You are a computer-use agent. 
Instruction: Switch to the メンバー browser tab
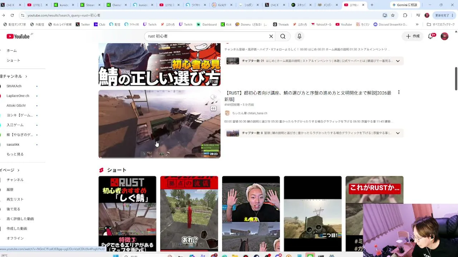click(x=328, y=5)
